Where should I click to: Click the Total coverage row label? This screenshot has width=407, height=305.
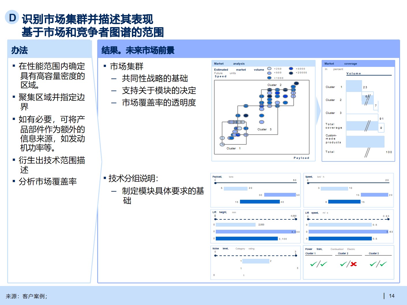click(x=334, y=126)
